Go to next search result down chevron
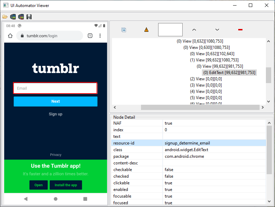This screenshot has width=275, height=207. pyautogui.click(x=217, y=30)
